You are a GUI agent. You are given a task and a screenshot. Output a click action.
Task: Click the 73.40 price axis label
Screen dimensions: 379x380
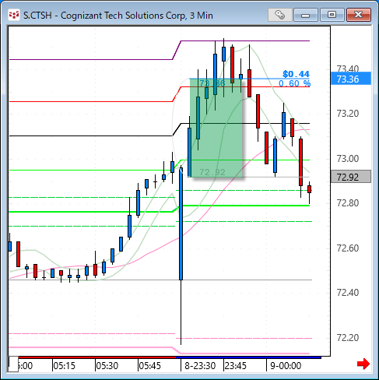click(x=348, y=69)
